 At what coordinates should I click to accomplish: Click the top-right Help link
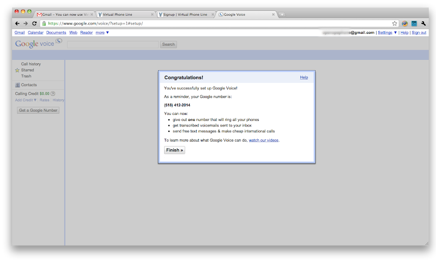(x=404, y=33)
